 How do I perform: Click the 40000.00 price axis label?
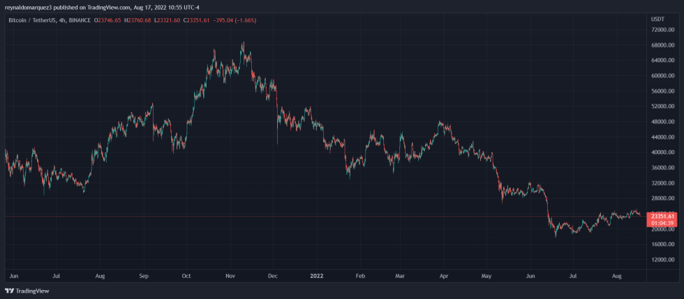click(664, 152)
